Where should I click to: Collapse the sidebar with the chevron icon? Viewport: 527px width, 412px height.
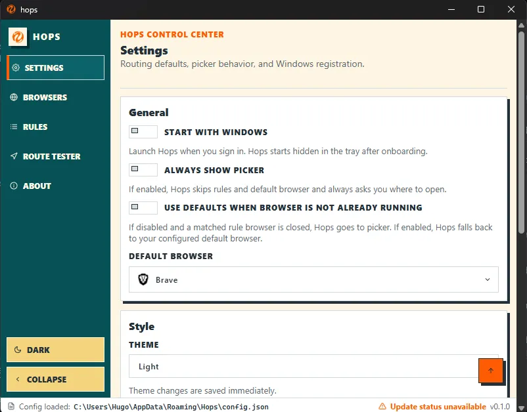point(18,379)
